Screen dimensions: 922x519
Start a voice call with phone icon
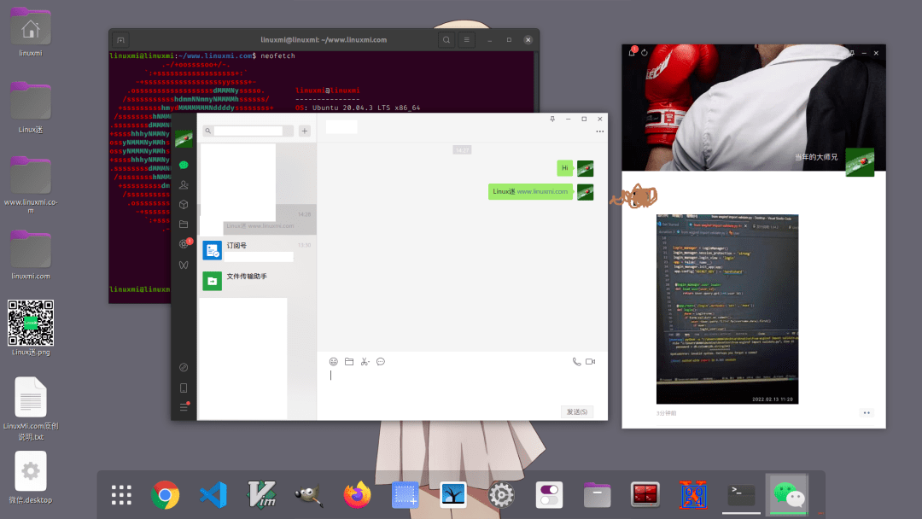pos(576,361)
